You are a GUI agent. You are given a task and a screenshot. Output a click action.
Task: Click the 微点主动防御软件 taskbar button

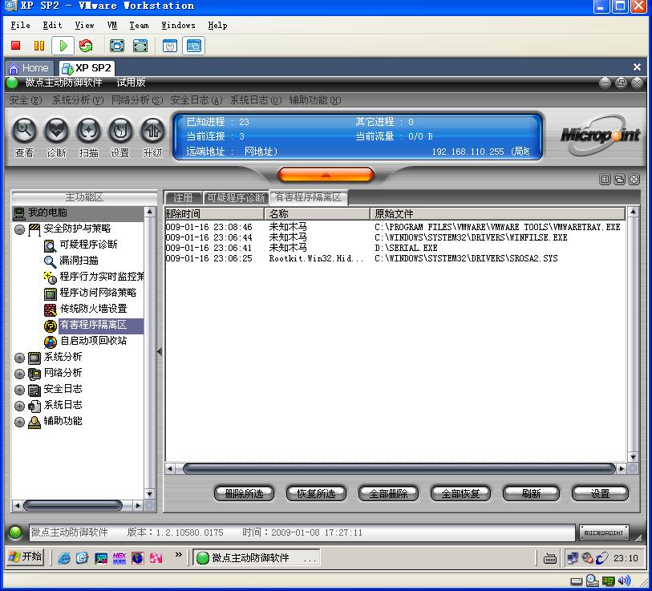click(x=257, y=558)
